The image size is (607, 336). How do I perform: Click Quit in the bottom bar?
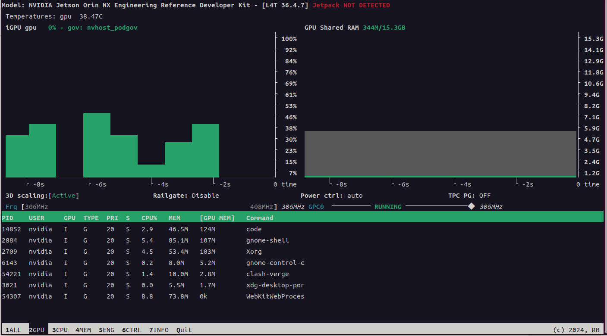pyautogui.click(x=184, y=330)
